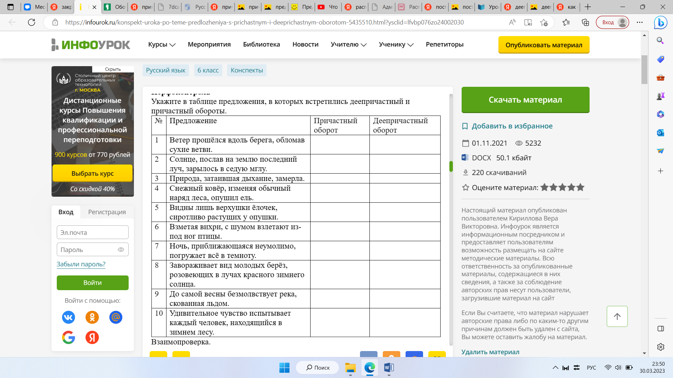The width and height of the screenshot is (673, 378).
Task: Click Скачать материал button
Action: point(525,100)
